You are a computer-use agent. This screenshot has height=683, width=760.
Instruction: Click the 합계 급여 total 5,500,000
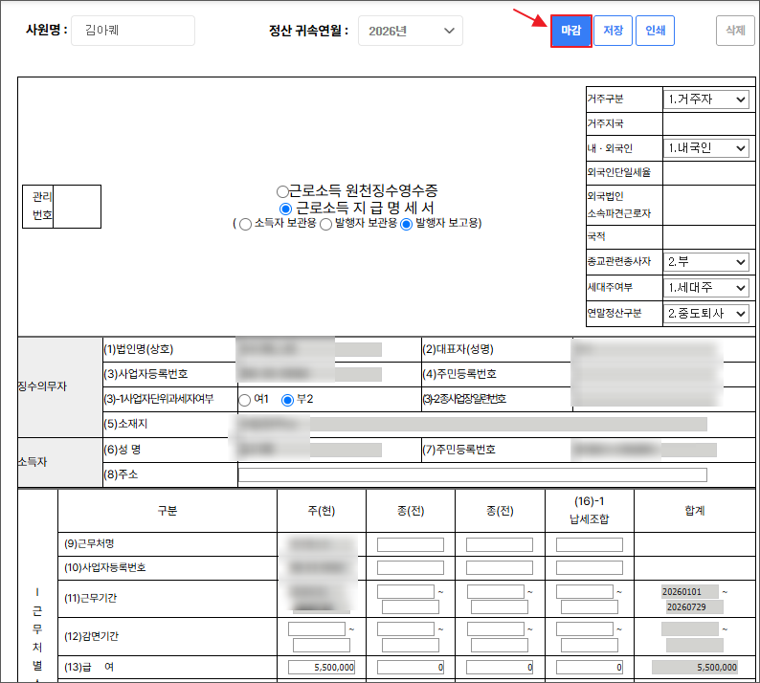tap(695, 667)
